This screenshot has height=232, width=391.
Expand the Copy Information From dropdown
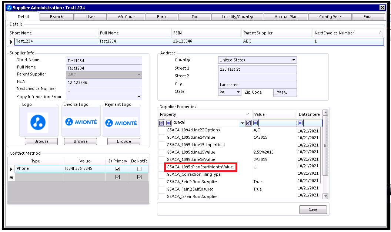139,97
